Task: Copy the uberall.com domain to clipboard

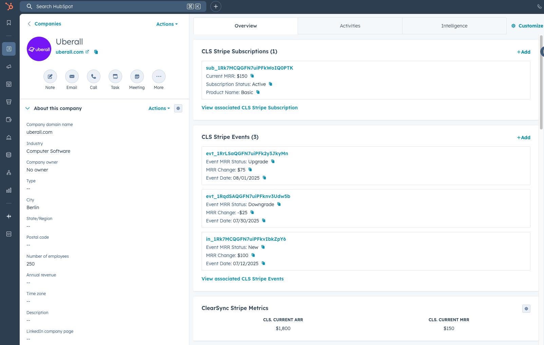Action: [96, 52]
